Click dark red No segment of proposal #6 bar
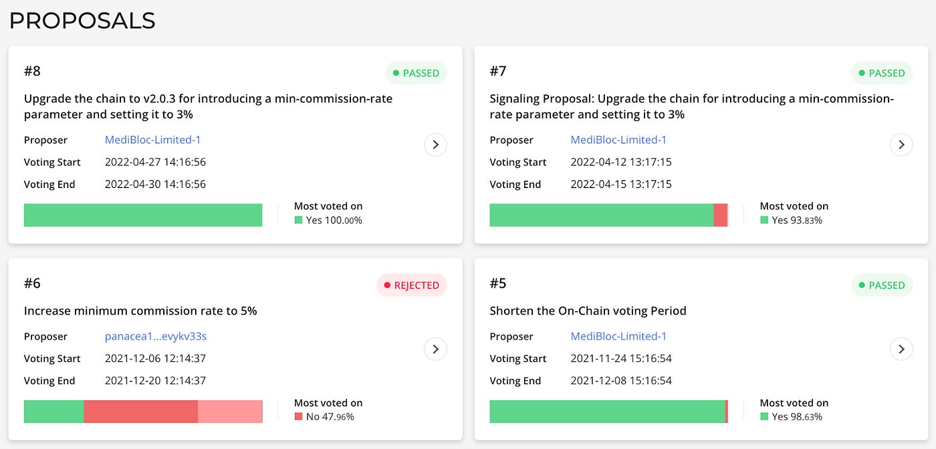936x449 pixels. pyautogui.click(x=140, y=412)
